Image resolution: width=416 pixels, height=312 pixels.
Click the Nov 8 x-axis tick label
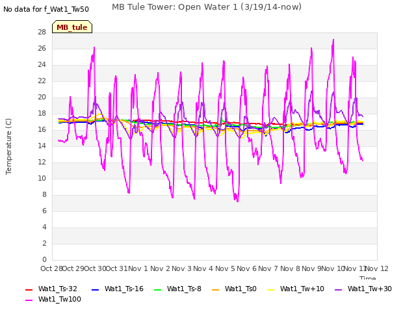coord(290,268)
